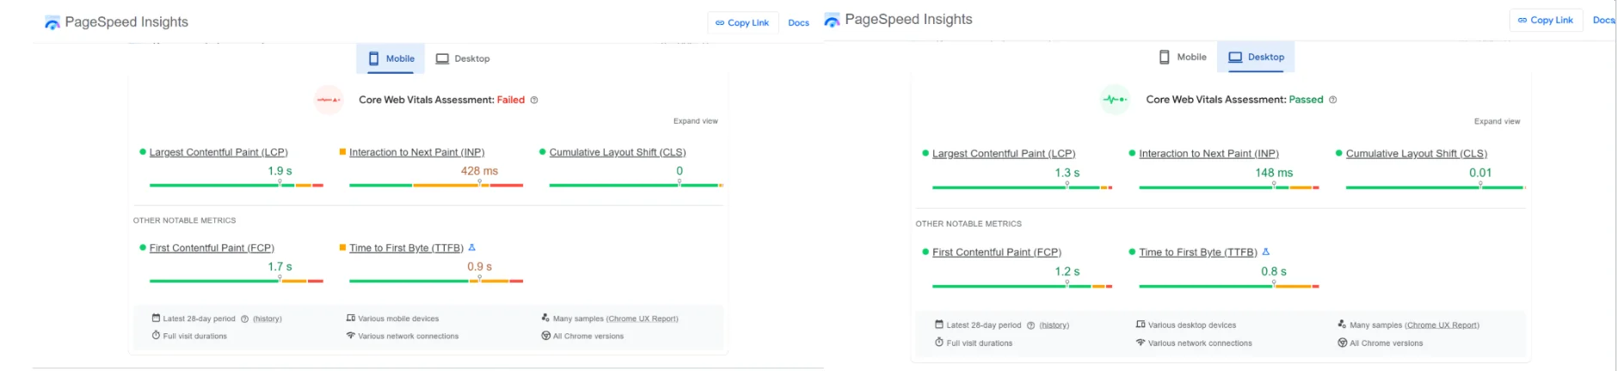Select the Mobile tab in left panel
1617x371 pixels.
click(x=390, y=58)
